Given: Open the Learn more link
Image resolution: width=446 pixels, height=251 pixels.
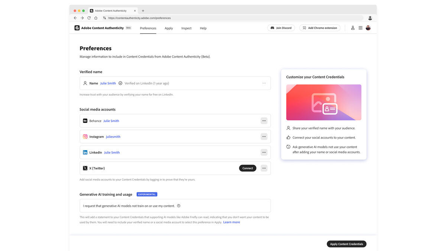Looking at the screenshot, I should (231, 222).
